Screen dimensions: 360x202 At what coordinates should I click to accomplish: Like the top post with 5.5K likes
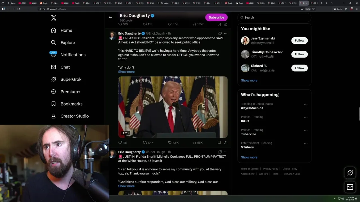pyautogui.click(x=173, y=24)
